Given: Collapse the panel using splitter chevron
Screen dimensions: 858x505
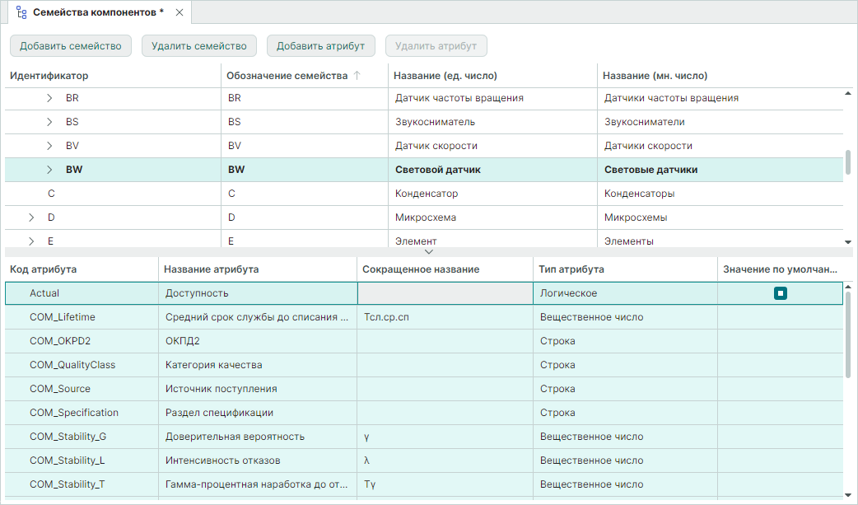Looking at the screenshot, I should [428, 251].
